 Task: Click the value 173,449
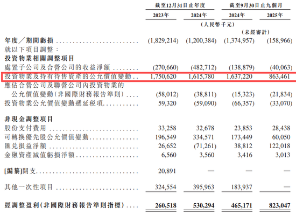(x=242, y=137)
